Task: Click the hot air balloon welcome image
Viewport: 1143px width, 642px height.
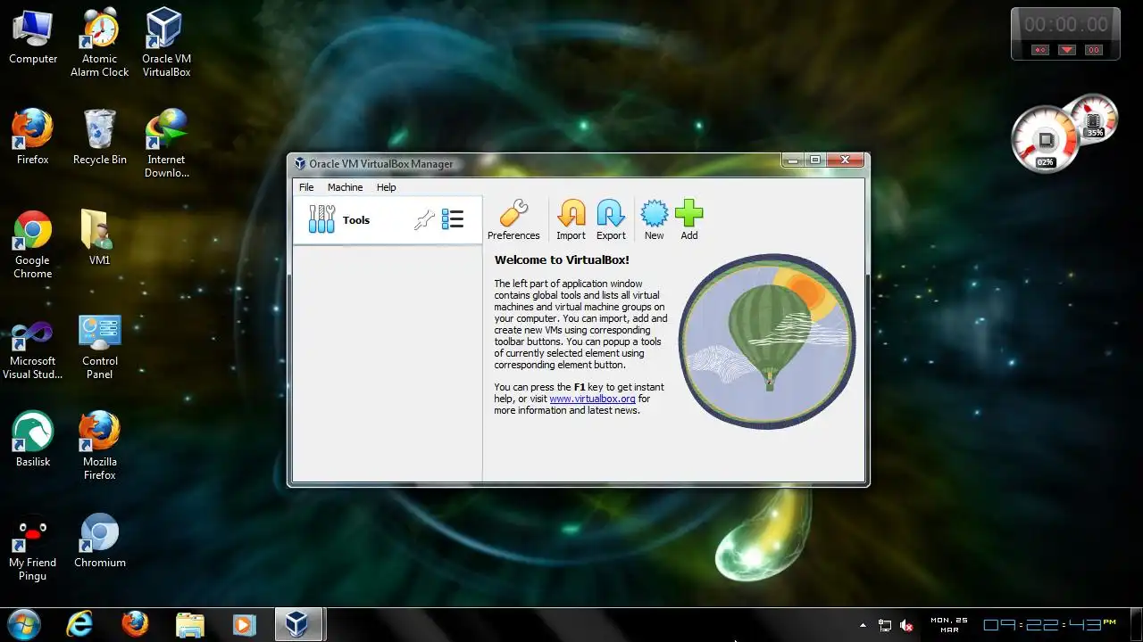Action: [x=767, y=342]
